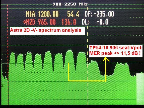Click the 54.4 level reading for M1A
Screen dimensions: 144x108
point(73,14)
